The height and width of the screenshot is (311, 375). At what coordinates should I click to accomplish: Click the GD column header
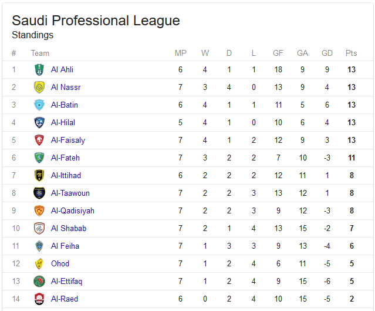coord(327,53)
